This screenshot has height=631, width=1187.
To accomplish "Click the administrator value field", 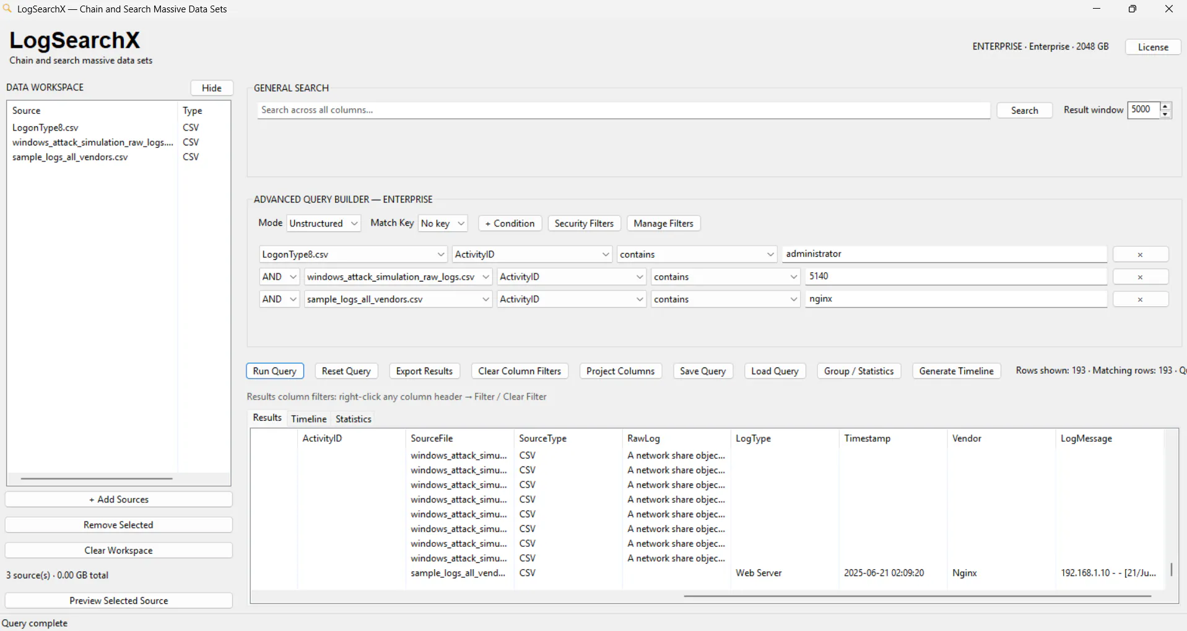I will 944,254.
